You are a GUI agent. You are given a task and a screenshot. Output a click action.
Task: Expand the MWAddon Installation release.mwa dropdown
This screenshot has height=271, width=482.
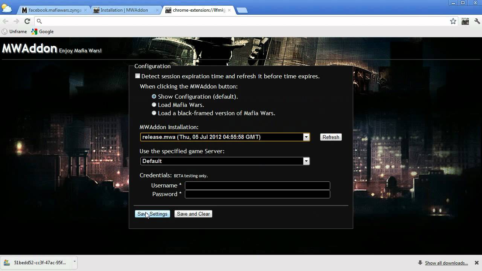tap(225, 137)
